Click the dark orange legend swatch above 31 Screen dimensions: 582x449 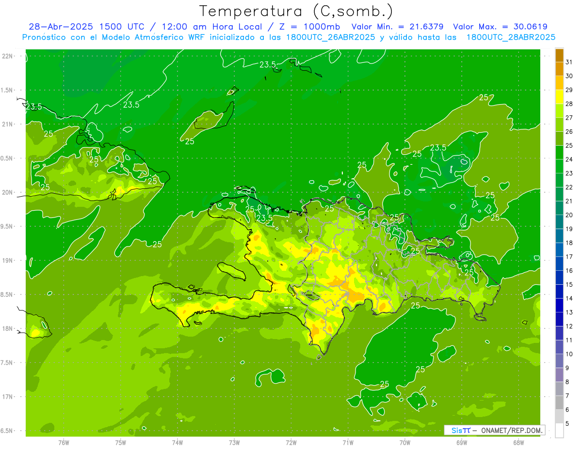pyautogui.click(x=559, y=55)
